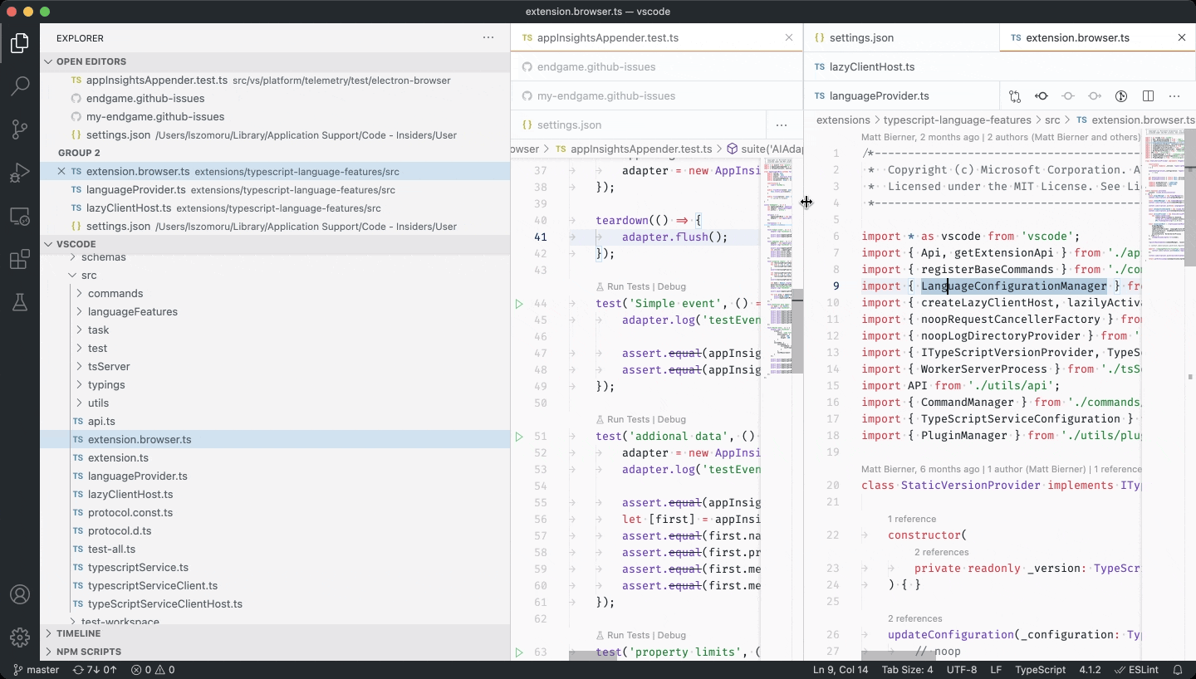The image size is (1196, 679).
Task: Open previous revision of the file
Action: coord(1042,96)
